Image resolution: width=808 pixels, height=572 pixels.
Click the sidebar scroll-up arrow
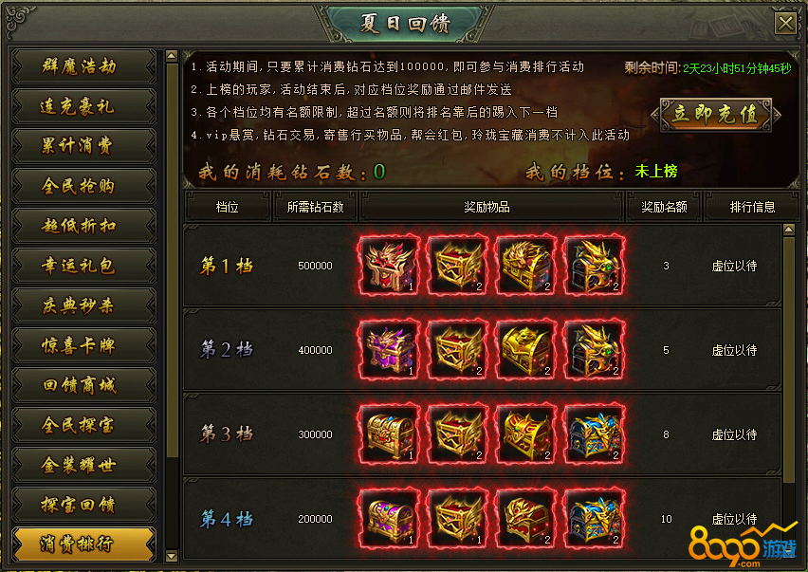pos(172,56)
